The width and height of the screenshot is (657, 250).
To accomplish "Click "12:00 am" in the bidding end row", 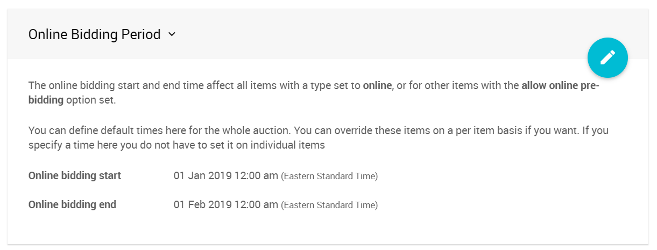I will click(x=256, y=204).
